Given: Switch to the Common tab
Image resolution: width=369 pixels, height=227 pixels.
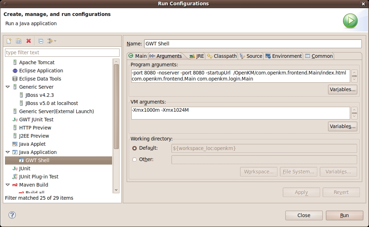Looking at the screenshot, I should pyautogui.click(x=319, y=56).
